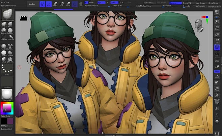Click the Zoom canvas icon
The image size is (222, 136).
point(217,28)
